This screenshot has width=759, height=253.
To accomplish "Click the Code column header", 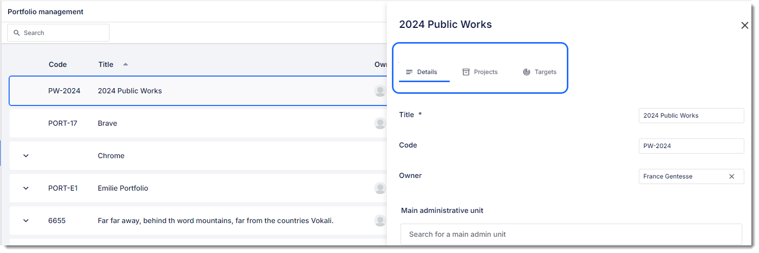I will 58,64.
